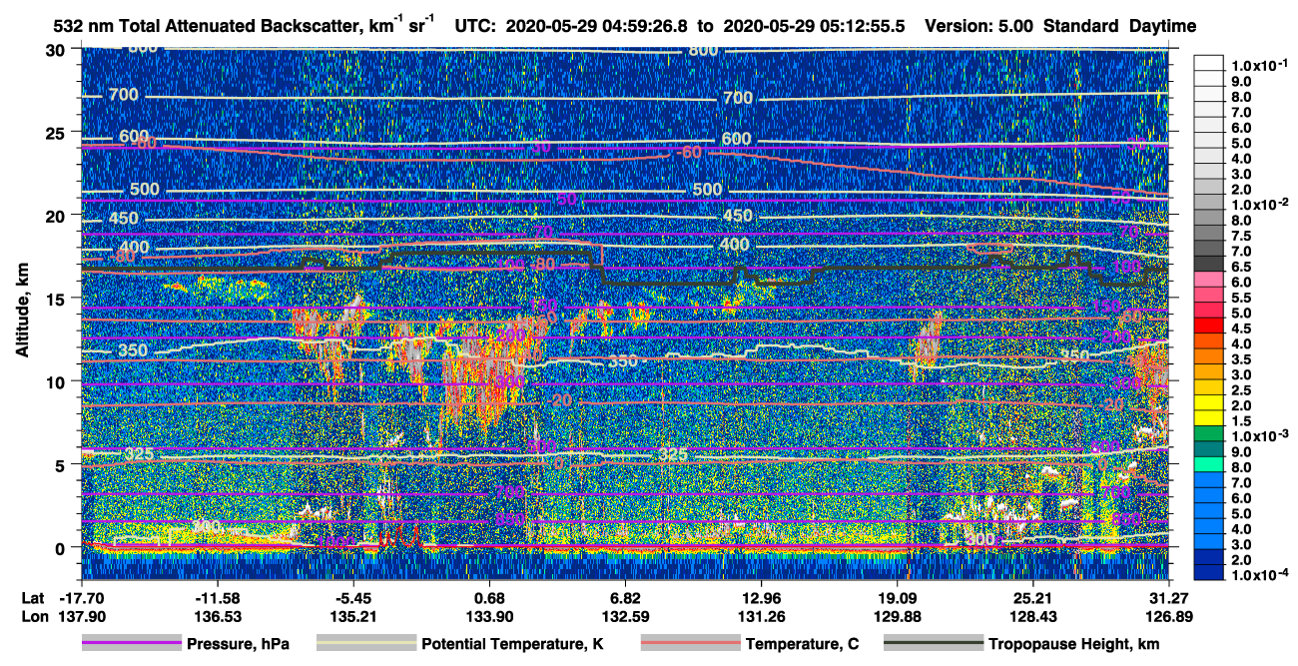Click the colorbar label 3.5

[1243, 359]
